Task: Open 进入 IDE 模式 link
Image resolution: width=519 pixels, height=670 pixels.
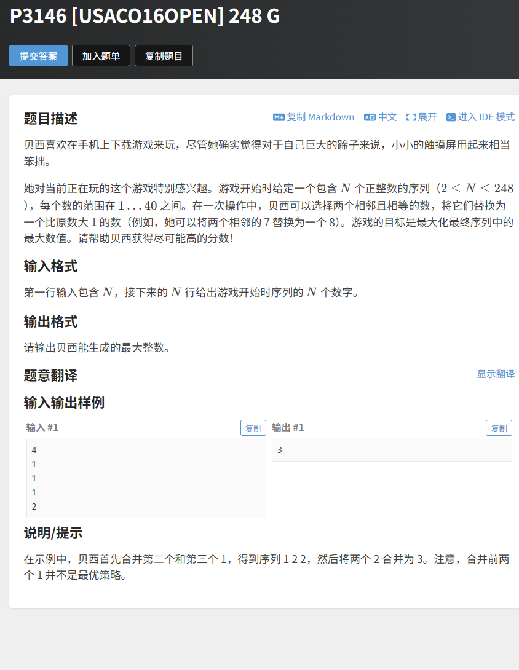Action: (x=486, y=117)
